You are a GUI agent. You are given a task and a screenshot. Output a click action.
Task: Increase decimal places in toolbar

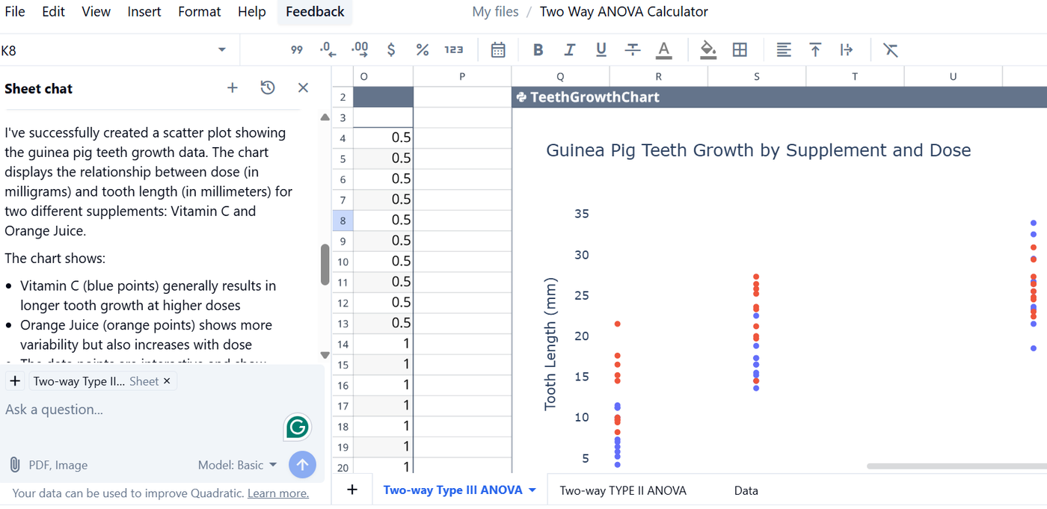(360, 50)
